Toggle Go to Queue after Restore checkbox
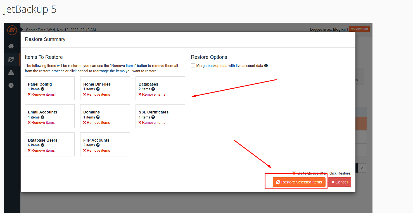Screen dimensions: 413x213 click(294, 173)
